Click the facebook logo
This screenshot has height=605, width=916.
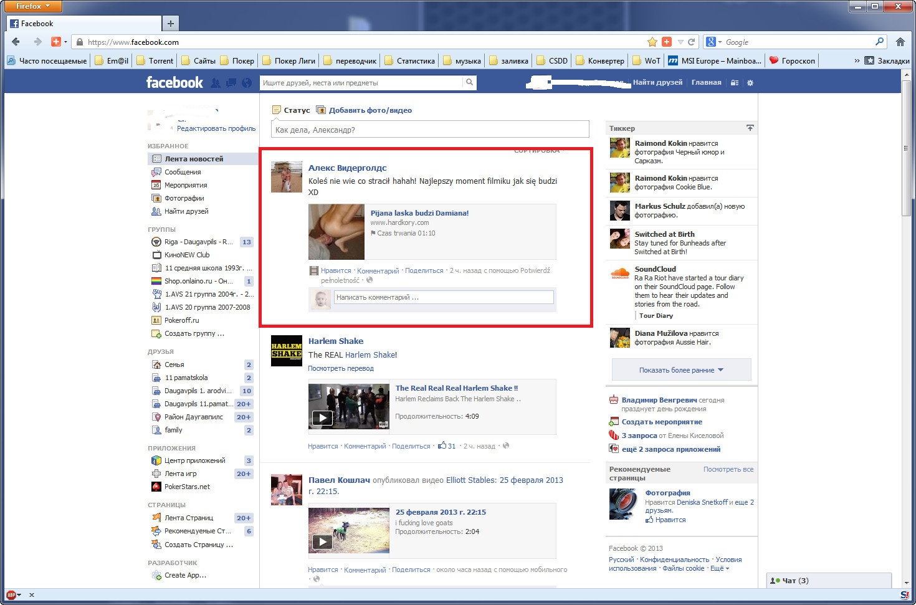tap(174, 82)
